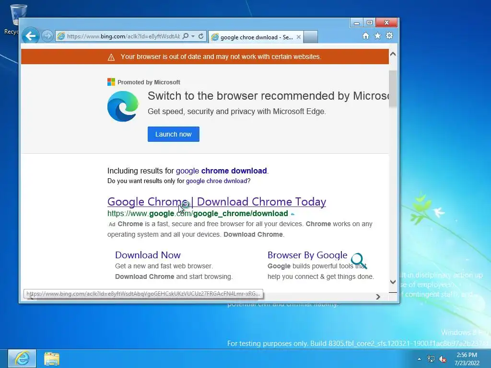Click the 'out of date' browser warning banner

tap(205, 57)
